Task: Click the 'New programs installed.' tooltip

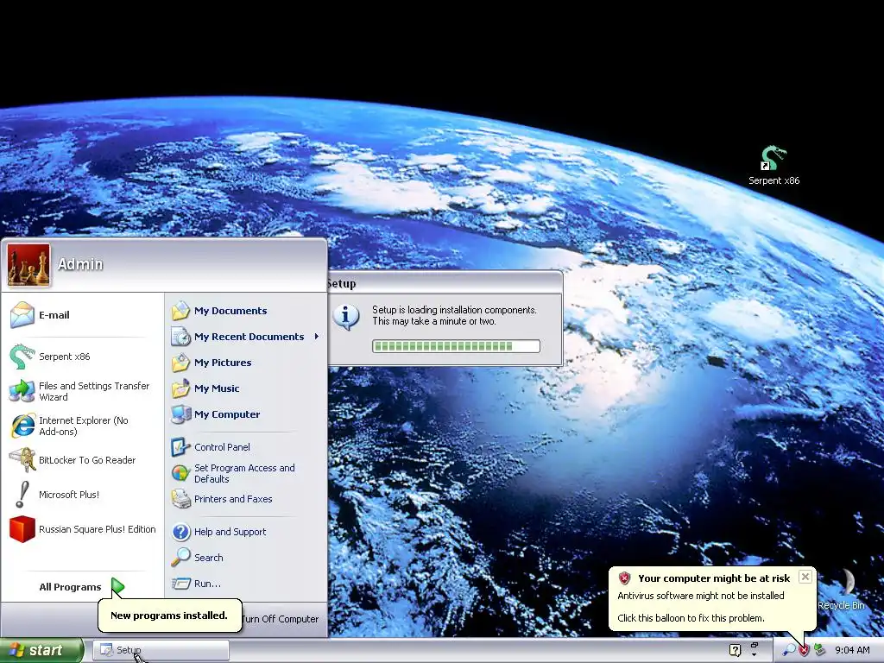Action: pyautogui.click(x=170, y=616)
